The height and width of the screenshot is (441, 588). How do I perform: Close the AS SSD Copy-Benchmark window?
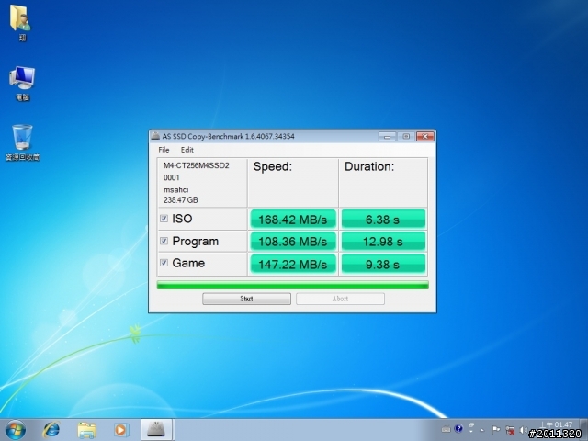[425, 137]
